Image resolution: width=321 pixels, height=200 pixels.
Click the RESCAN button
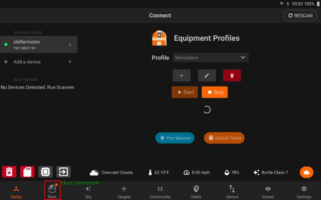click(x=300, y=16)
